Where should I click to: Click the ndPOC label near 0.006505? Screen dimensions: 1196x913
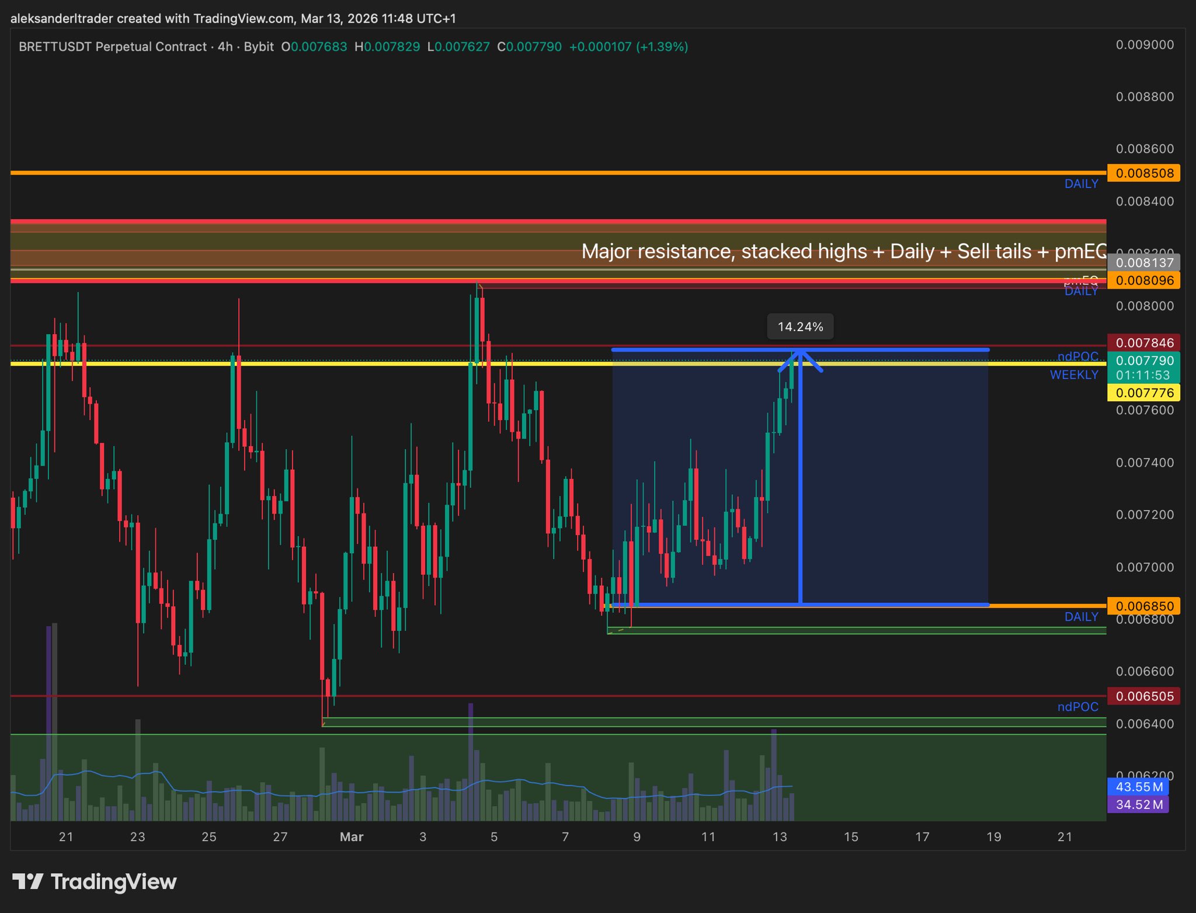click(x=1077, y=707)
